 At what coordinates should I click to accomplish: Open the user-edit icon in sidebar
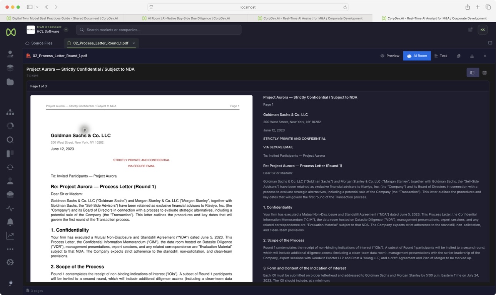(10, 54)
